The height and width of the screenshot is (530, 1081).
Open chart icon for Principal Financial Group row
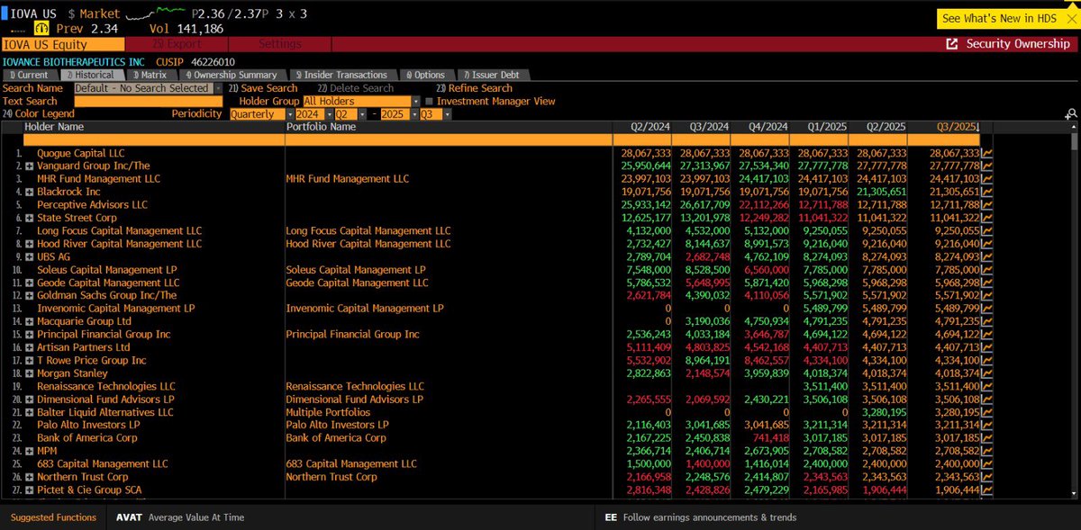986,334
